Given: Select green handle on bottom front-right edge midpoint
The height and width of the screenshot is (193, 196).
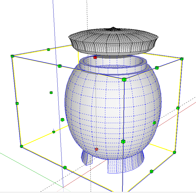Looking at the screenshot, I should (151, 171).
